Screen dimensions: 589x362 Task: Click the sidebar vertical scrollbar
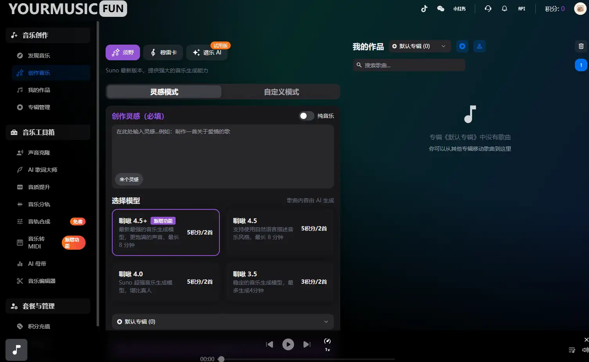(x=98, y=174)
